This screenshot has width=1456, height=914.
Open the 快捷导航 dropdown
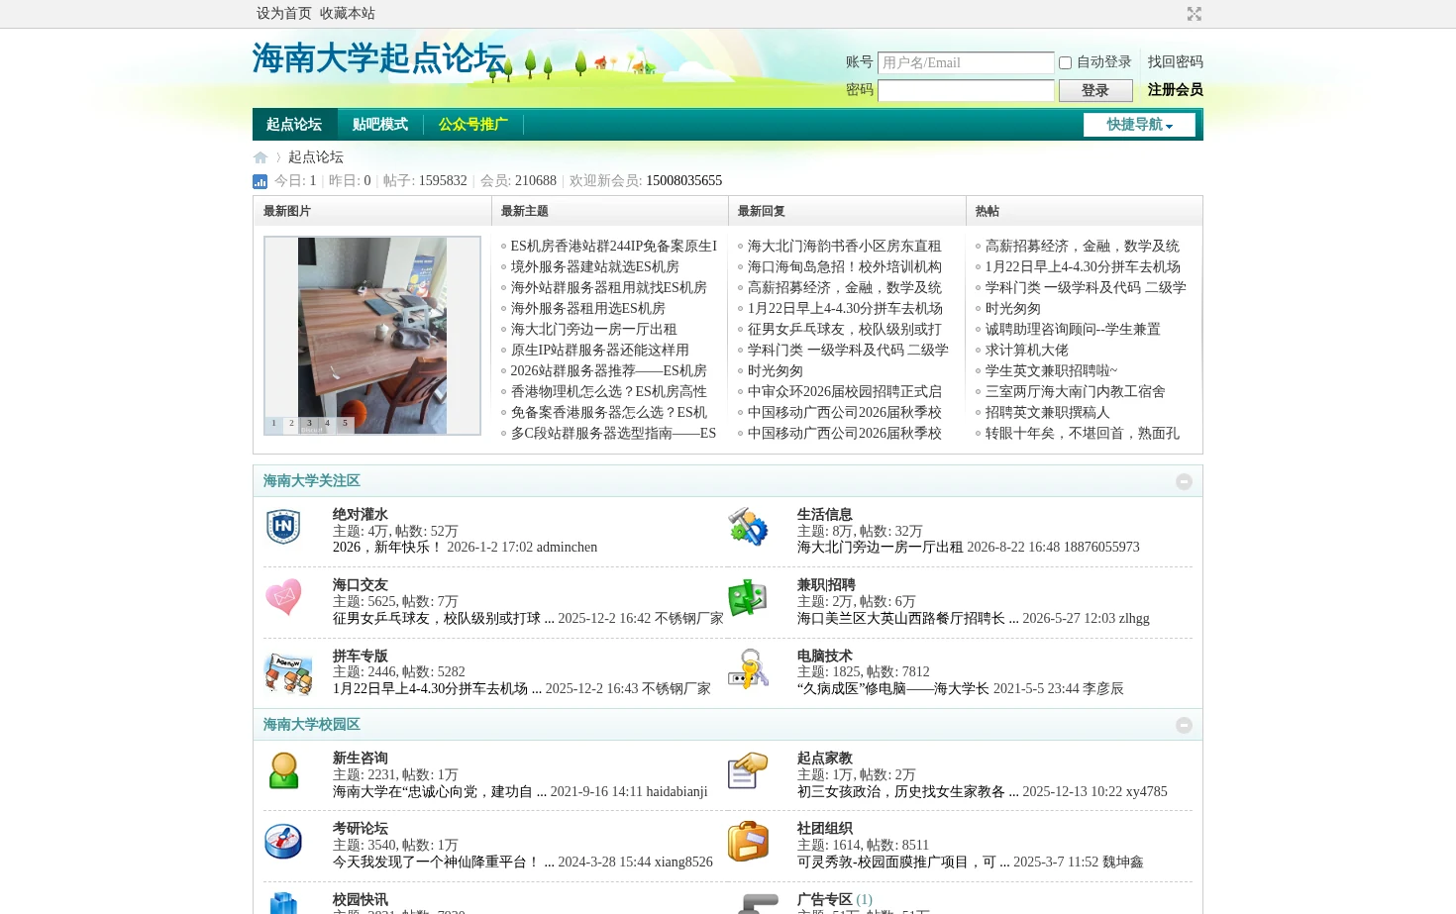point(1139,125)
